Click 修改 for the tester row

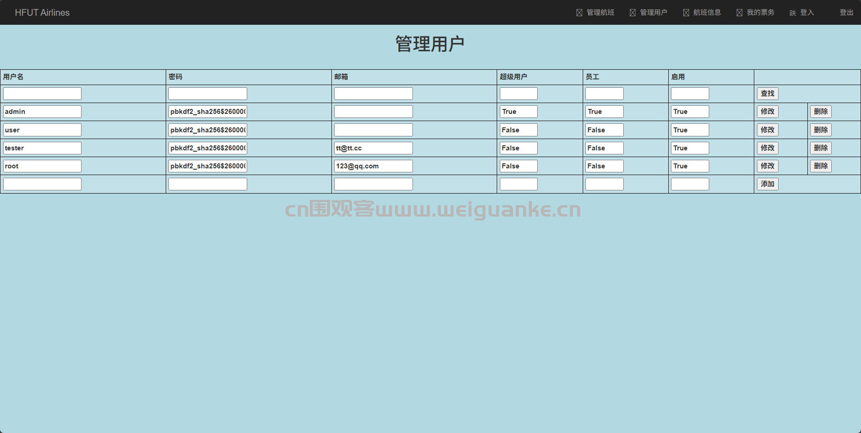click(767, 148)
